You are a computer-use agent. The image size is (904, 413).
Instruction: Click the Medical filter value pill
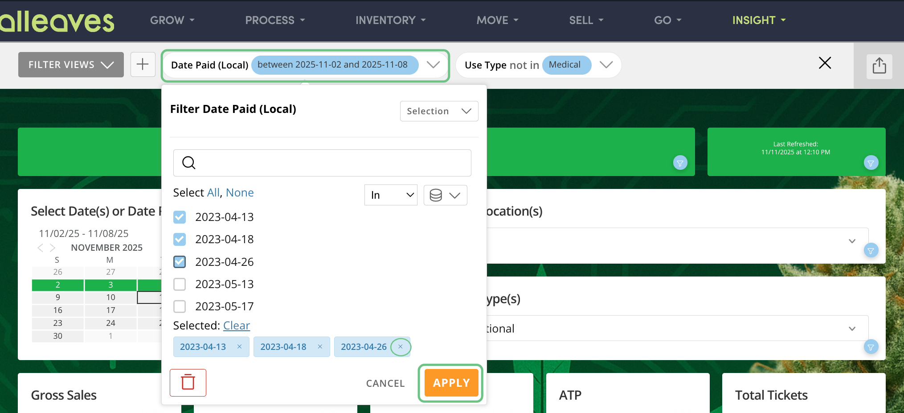point(566,65)
